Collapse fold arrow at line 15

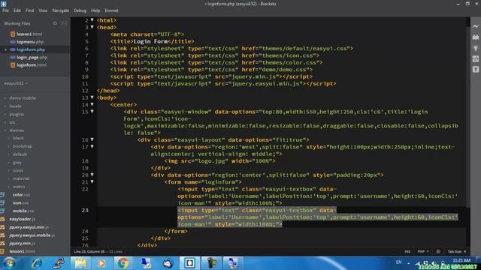click(x=92, y=112)
